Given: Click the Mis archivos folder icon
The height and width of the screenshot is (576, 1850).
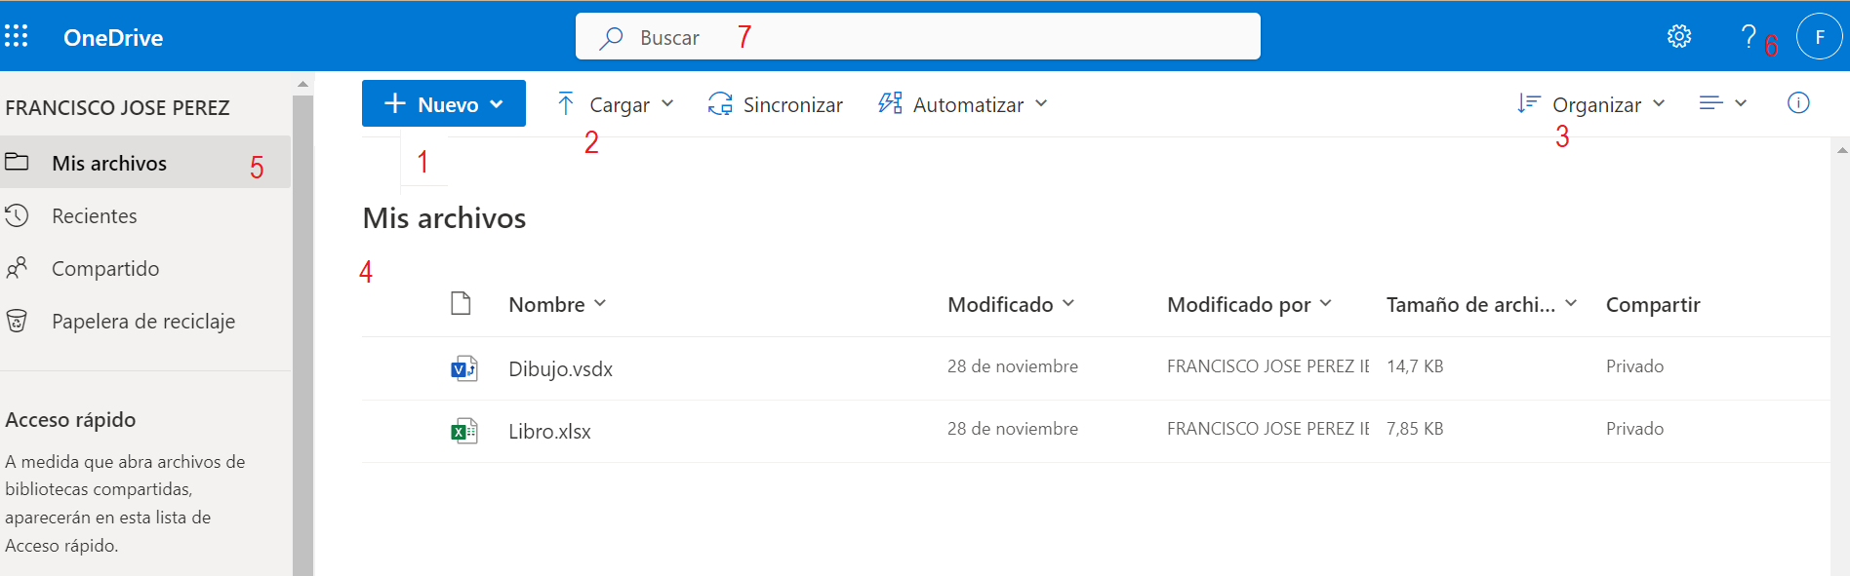Looking at the screenshot, I should [x=17, y=162].
